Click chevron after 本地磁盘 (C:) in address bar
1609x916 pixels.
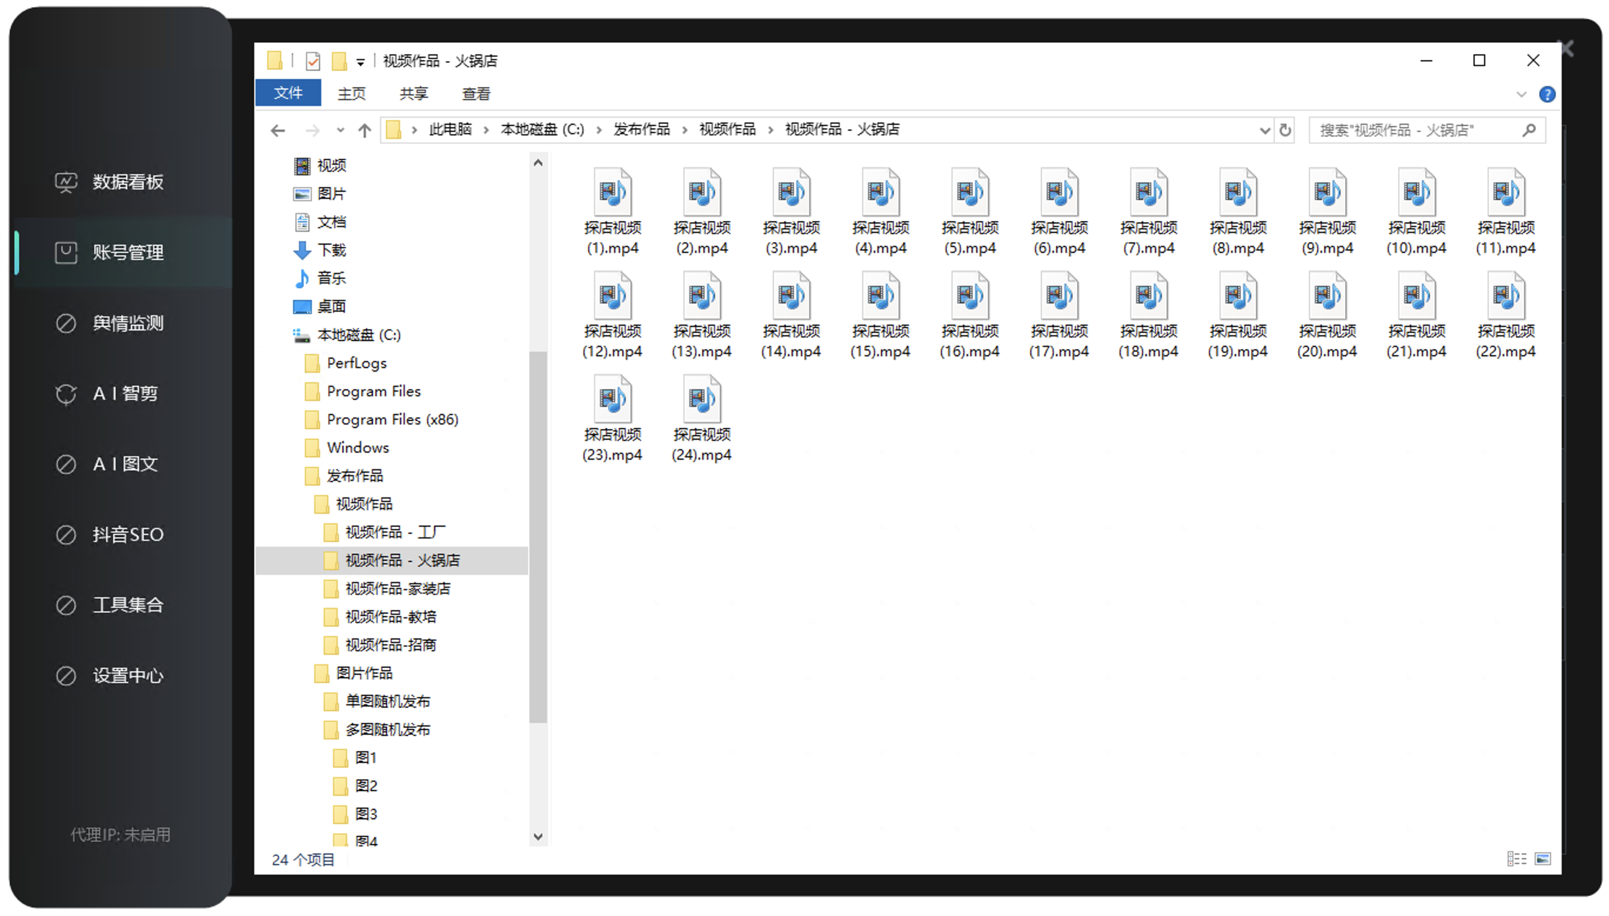[x=599, y=130]
